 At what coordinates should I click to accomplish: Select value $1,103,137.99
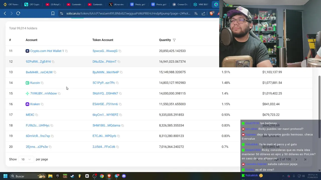click(272, 72)
